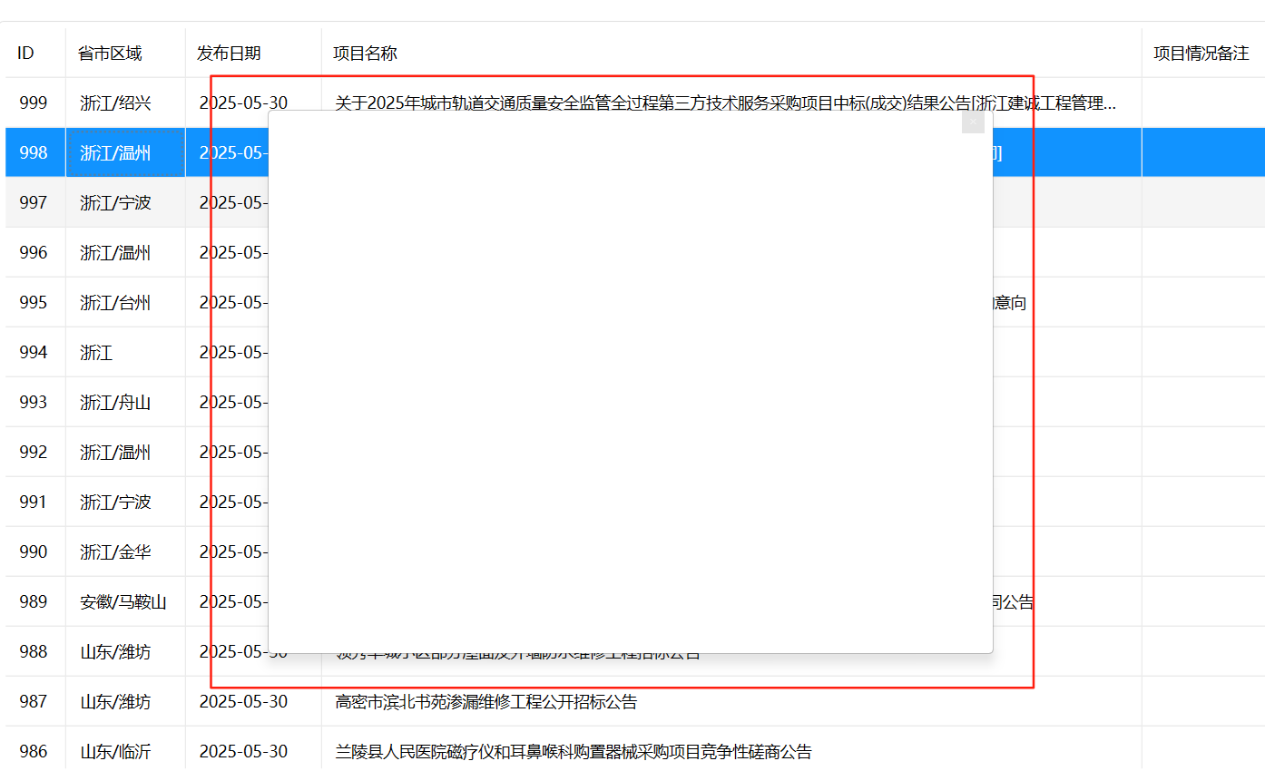
Task: Click region 安徽/马鞍山 in row 989
Action: (123, 601)
